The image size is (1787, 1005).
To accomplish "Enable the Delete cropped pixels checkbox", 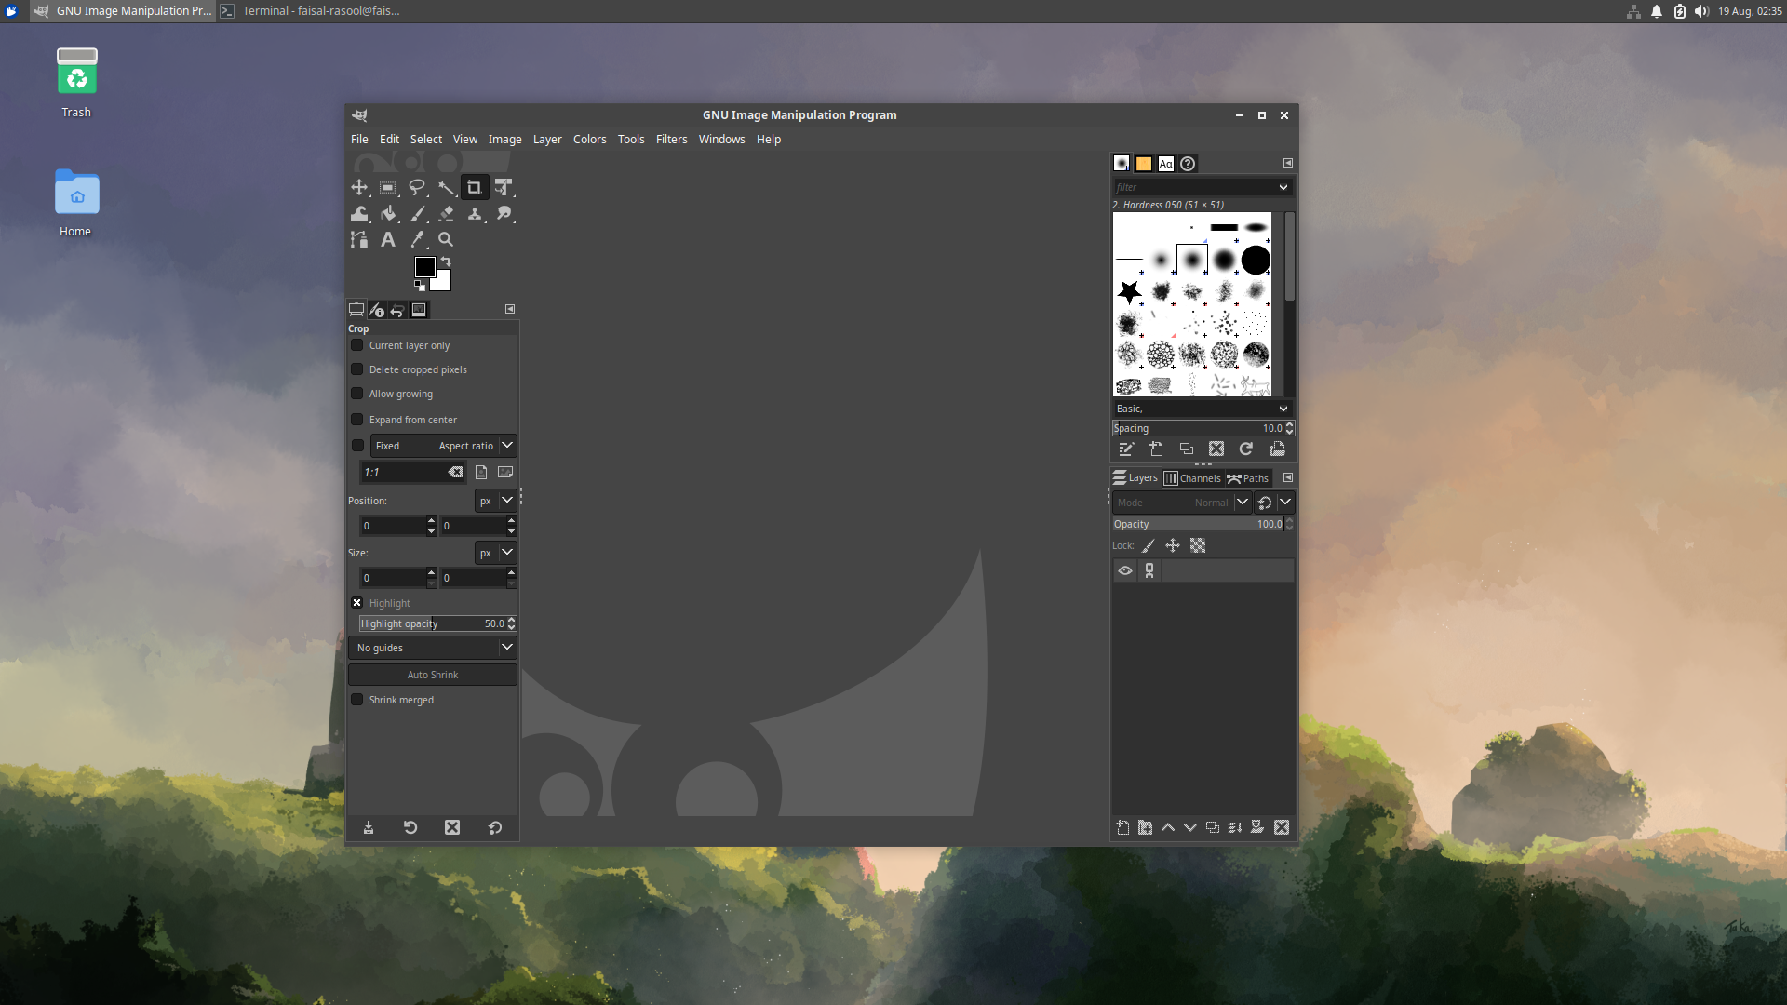I will 357,369.
